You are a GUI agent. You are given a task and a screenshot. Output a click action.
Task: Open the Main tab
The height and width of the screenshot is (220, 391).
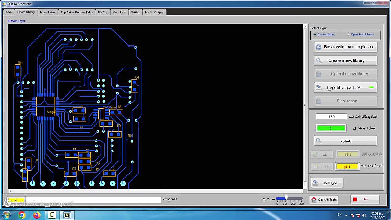pos(9,13)
